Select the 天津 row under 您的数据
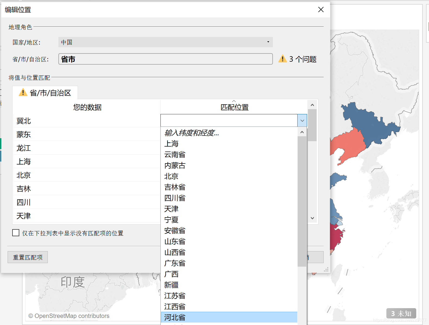The height and width of the screenshot is (325, 429). click(87, 216)
